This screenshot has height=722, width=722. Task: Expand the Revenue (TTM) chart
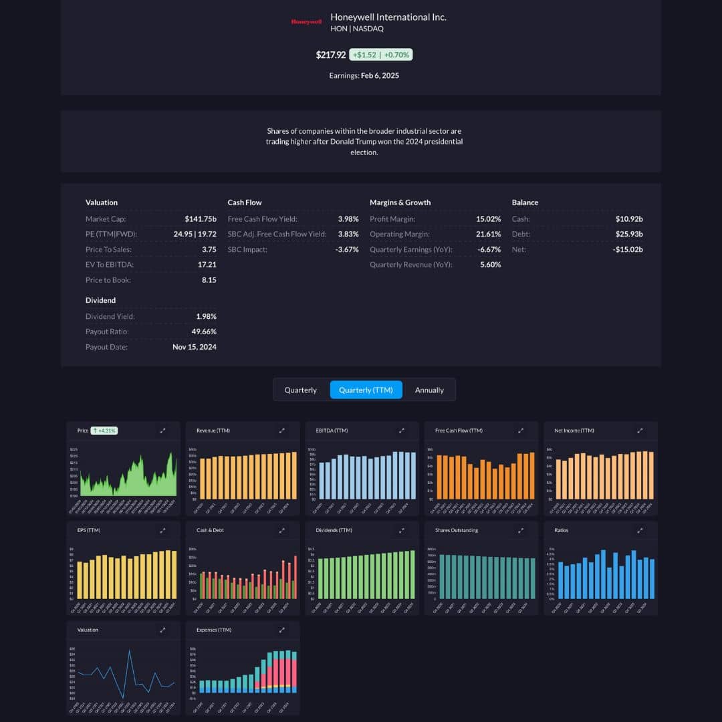[282, 431]
